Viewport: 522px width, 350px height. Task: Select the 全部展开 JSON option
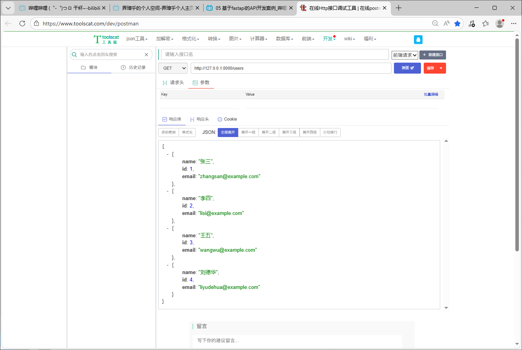(228, 132)
